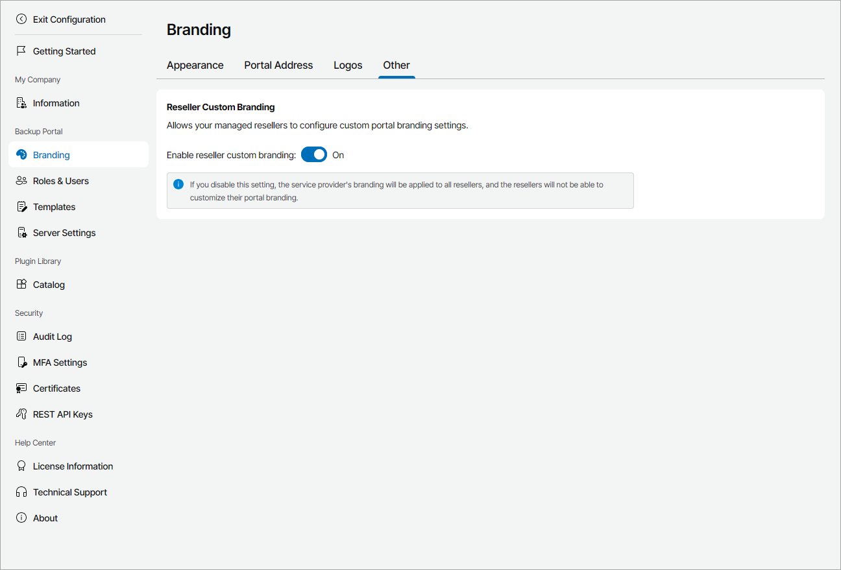The width and height of the screenshot is (841, 570).
Task: Click the Catalog icon under Plugin Library
Action: [x=21, y=284]
